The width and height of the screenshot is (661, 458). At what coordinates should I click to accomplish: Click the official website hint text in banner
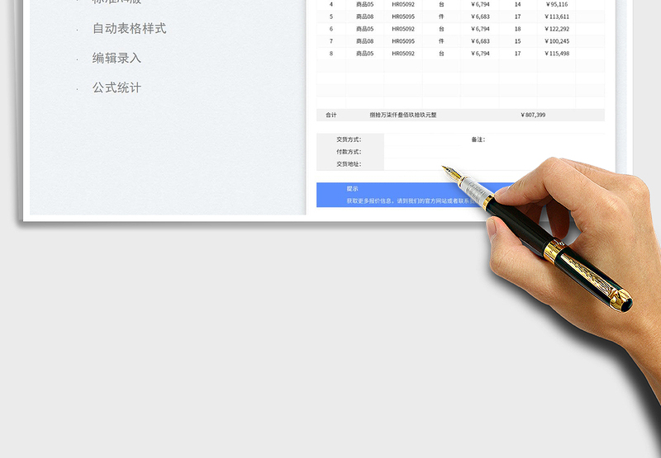pyautogui.click(x=413, y=201)
